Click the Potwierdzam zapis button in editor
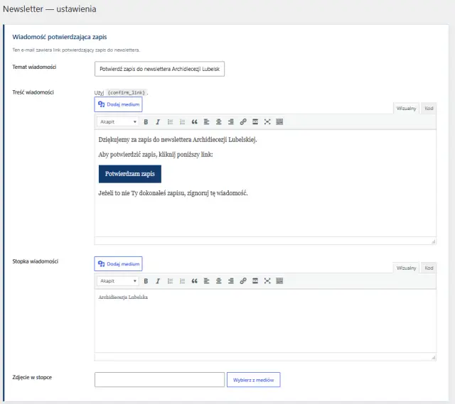Image resolution: width=455 pixels, height=404 pixels. (130, 174)
